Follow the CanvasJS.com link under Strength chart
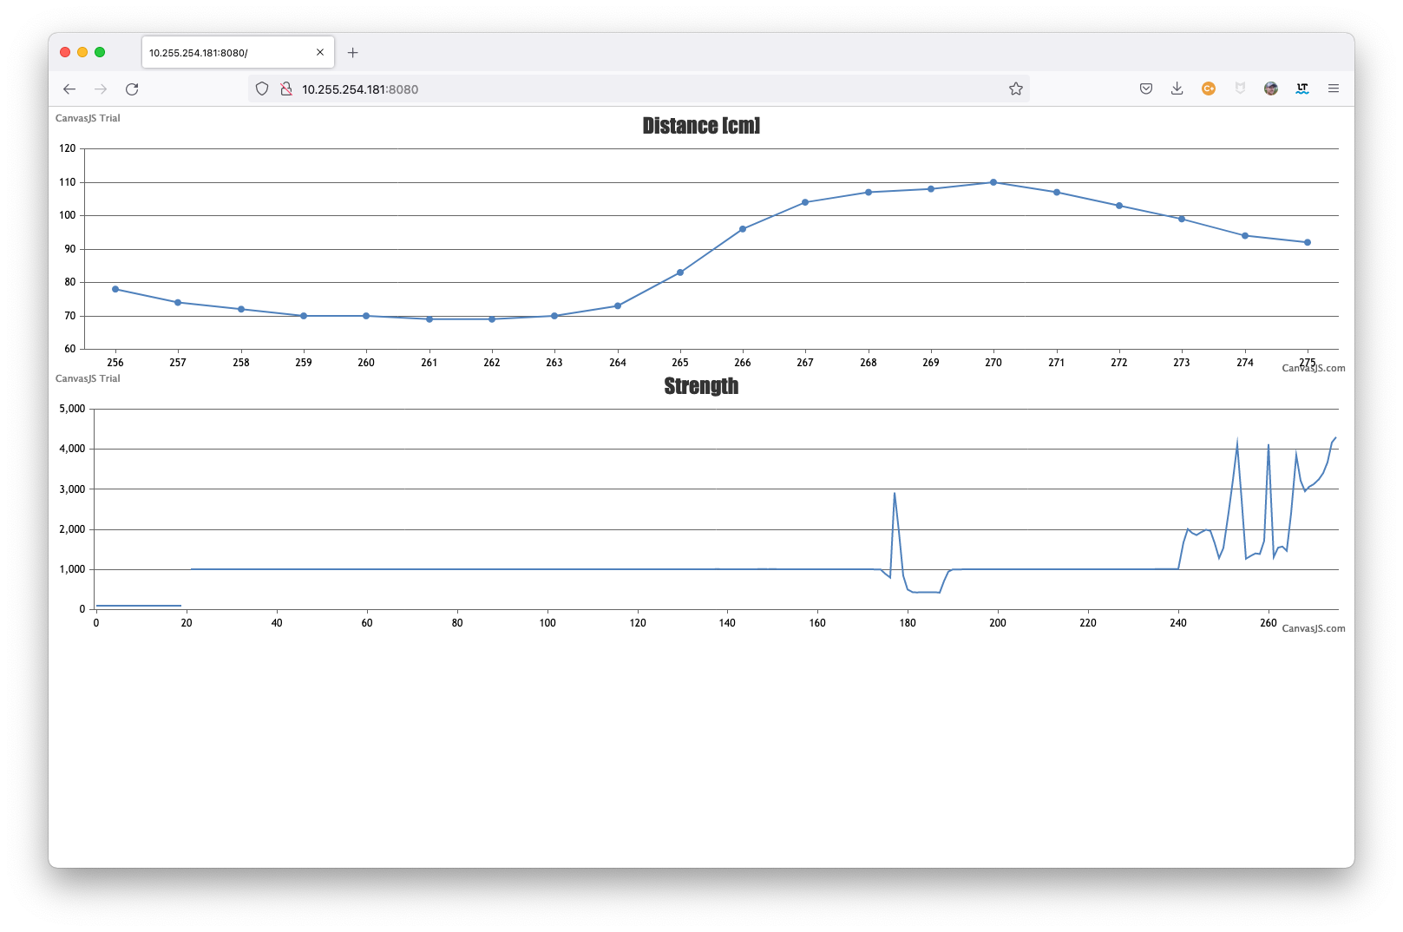Screen dimensions: 1403x932 pos(1314,628)
